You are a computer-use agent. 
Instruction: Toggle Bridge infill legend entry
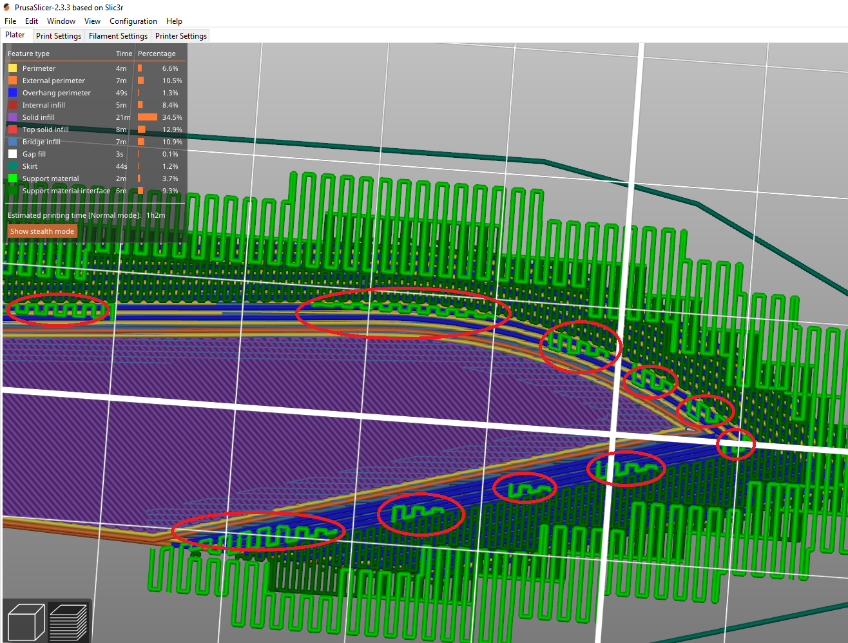click(41, 142)
